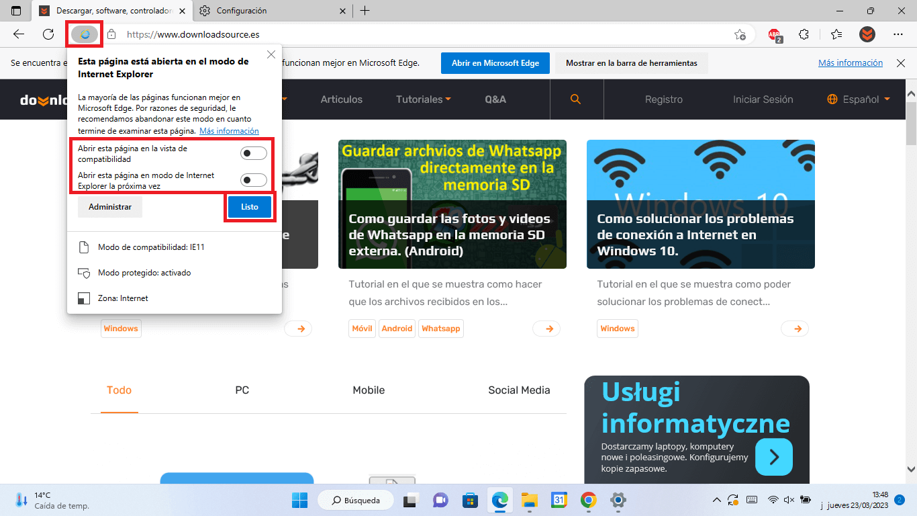Toggle open in Internet Explorer mode next time
917x516 pixels.
(x=254, y=180)
